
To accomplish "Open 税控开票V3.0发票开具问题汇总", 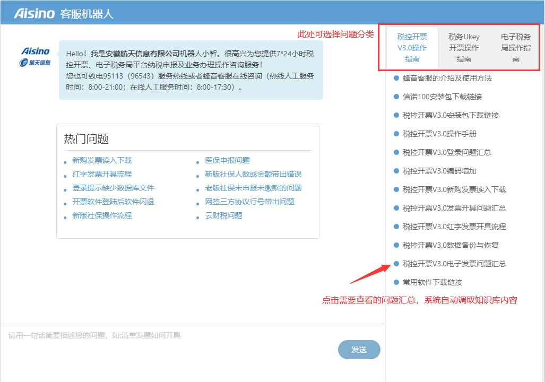I will (x=454, y=208).
